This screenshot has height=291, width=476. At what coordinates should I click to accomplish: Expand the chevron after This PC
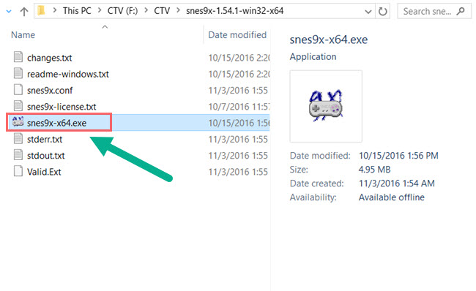[100, 11]
